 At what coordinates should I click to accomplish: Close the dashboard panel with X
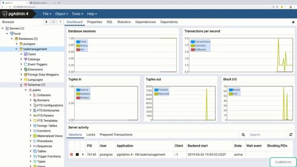[293, 22]
